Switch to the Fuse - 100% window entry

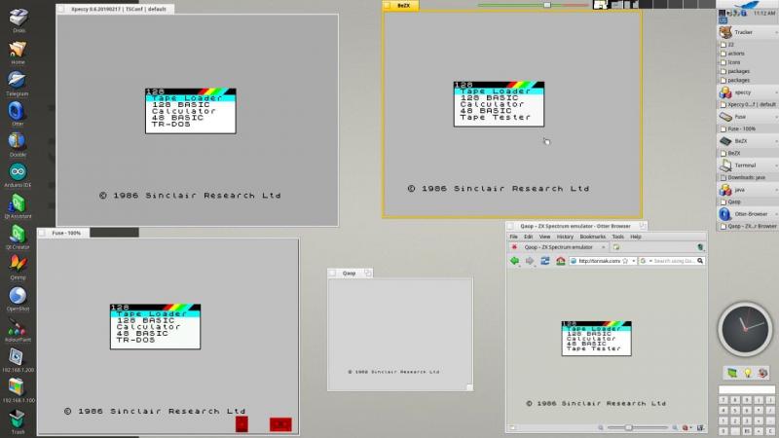click(742, 128)
